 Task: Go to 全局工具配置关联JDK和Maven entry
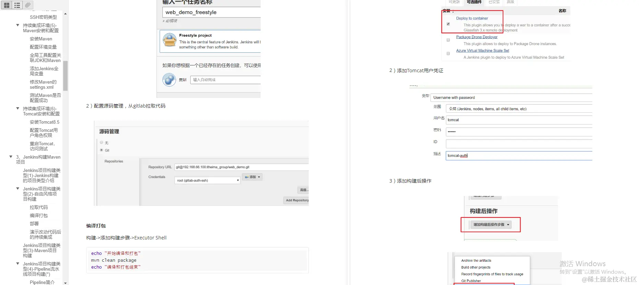coord(45,58)
